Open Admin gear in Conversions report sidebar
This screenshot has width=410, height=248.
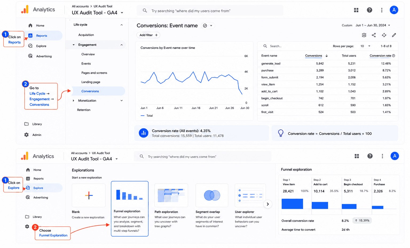click(x=26, y=135)
